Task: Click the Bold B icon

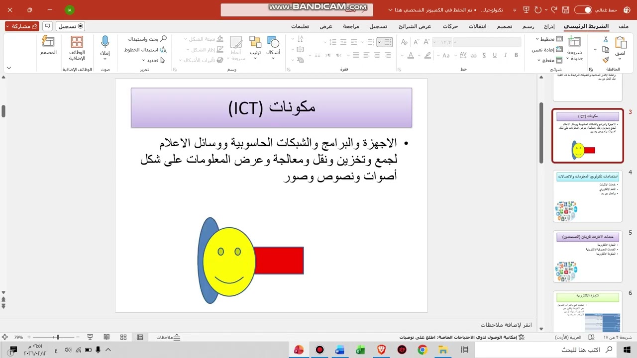Action: point(517,55)
